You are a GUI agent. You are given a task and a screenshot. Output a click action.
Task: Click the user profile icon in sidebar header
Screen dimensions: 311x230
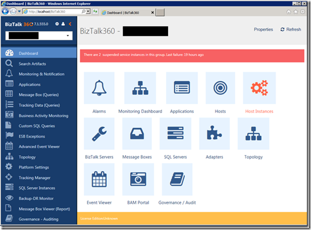(63, 24)
